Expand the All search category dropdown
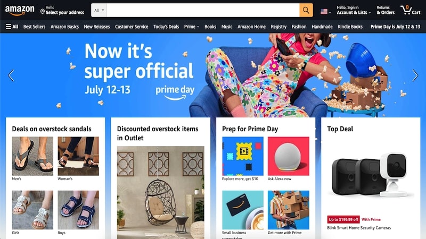Image resolution: width=426 pixels, height=239 pixels. 99,10
